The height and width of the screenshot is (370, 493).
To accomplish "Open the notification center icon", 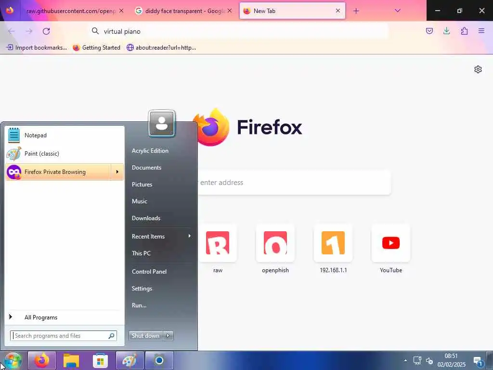I will [x=478, y=361].
